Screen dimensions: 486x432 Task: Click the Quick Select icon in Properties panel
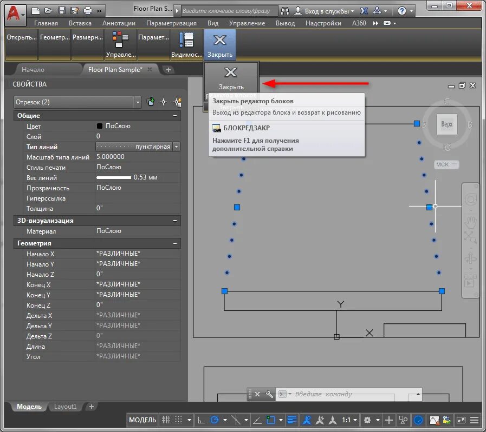coord(177,102)
